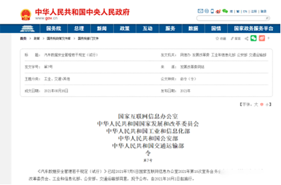Select the small 小 font size option
This screenshot has height=185, width=281.
(267, 105)
